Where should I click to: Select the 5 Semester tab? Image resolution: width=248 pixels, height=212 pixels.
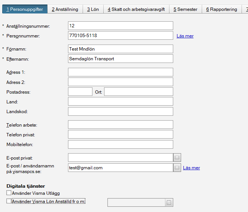(x=185, y=9)
